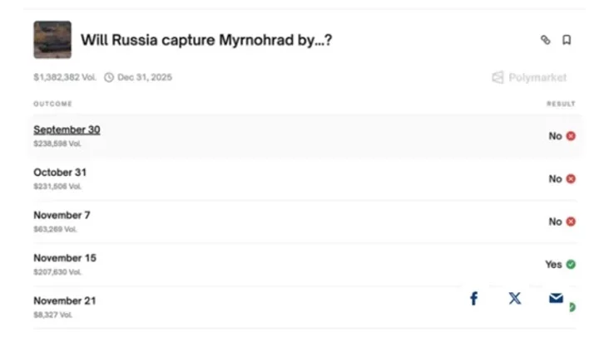609x341 pixels.
Task: Share on X icon
Action: coord(515,299)
